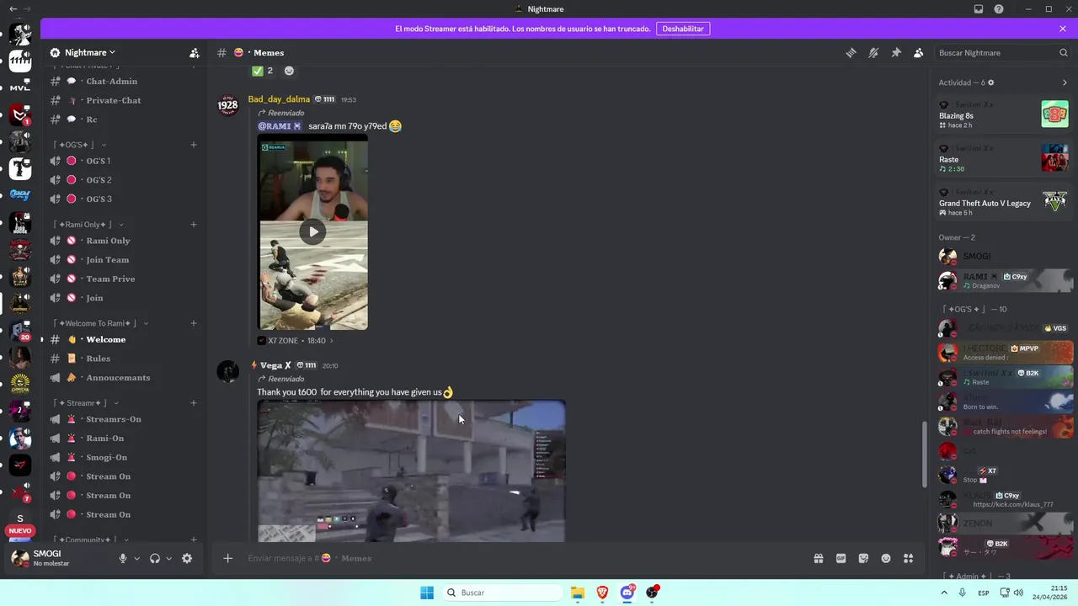Focus the Enviar mensaje input field
The image size is (1078, 606).
click(522, 558)
